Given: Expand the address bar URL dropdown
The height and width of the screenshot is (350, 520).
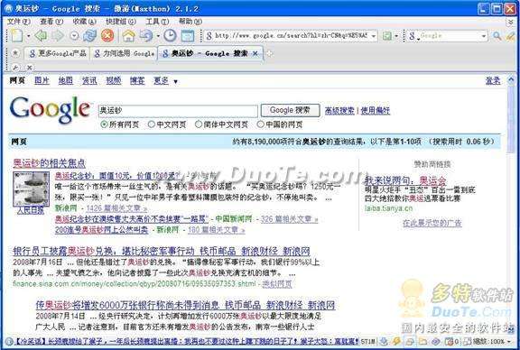Looking at the screenshot, I should tap(374, 36).
